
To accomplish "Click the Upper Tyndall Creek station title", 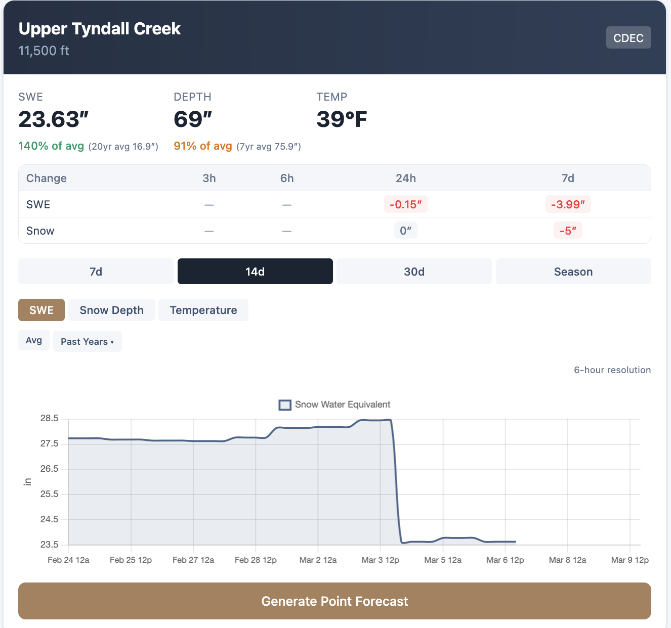I will pos(99,29).
